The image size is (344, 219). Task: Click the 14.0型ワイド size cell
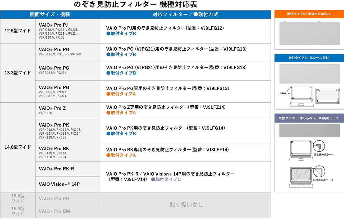coord(18,147)
